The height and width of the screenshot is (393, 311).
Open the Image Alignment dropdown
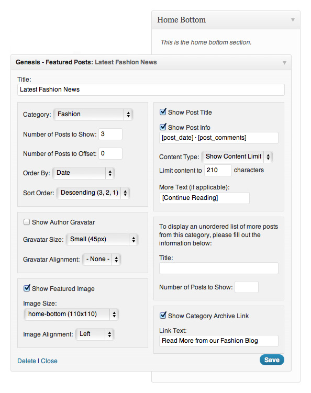click(x=95, y=334)
